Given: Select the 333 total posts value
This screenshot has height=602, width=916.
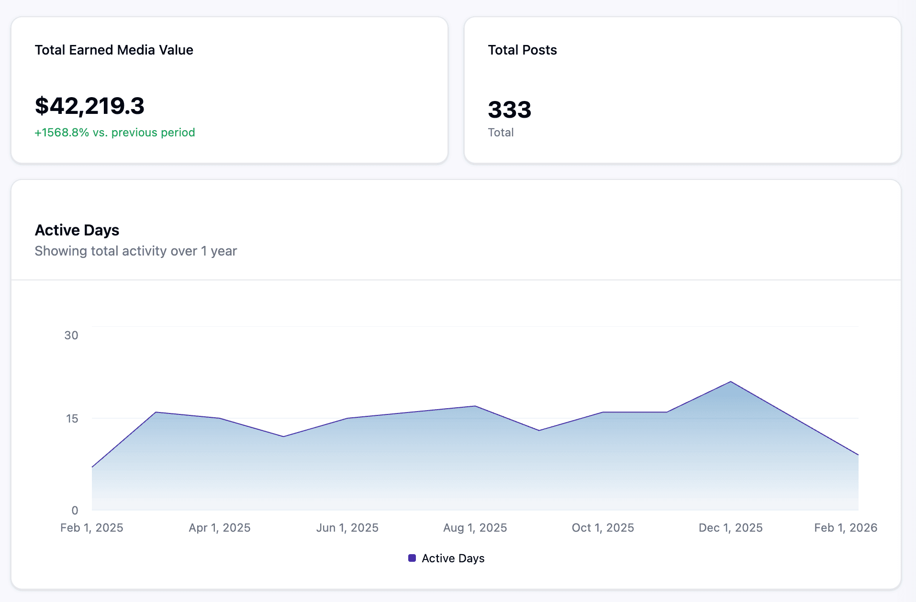Looking at the screenshot, I should [x=510, y=110].
